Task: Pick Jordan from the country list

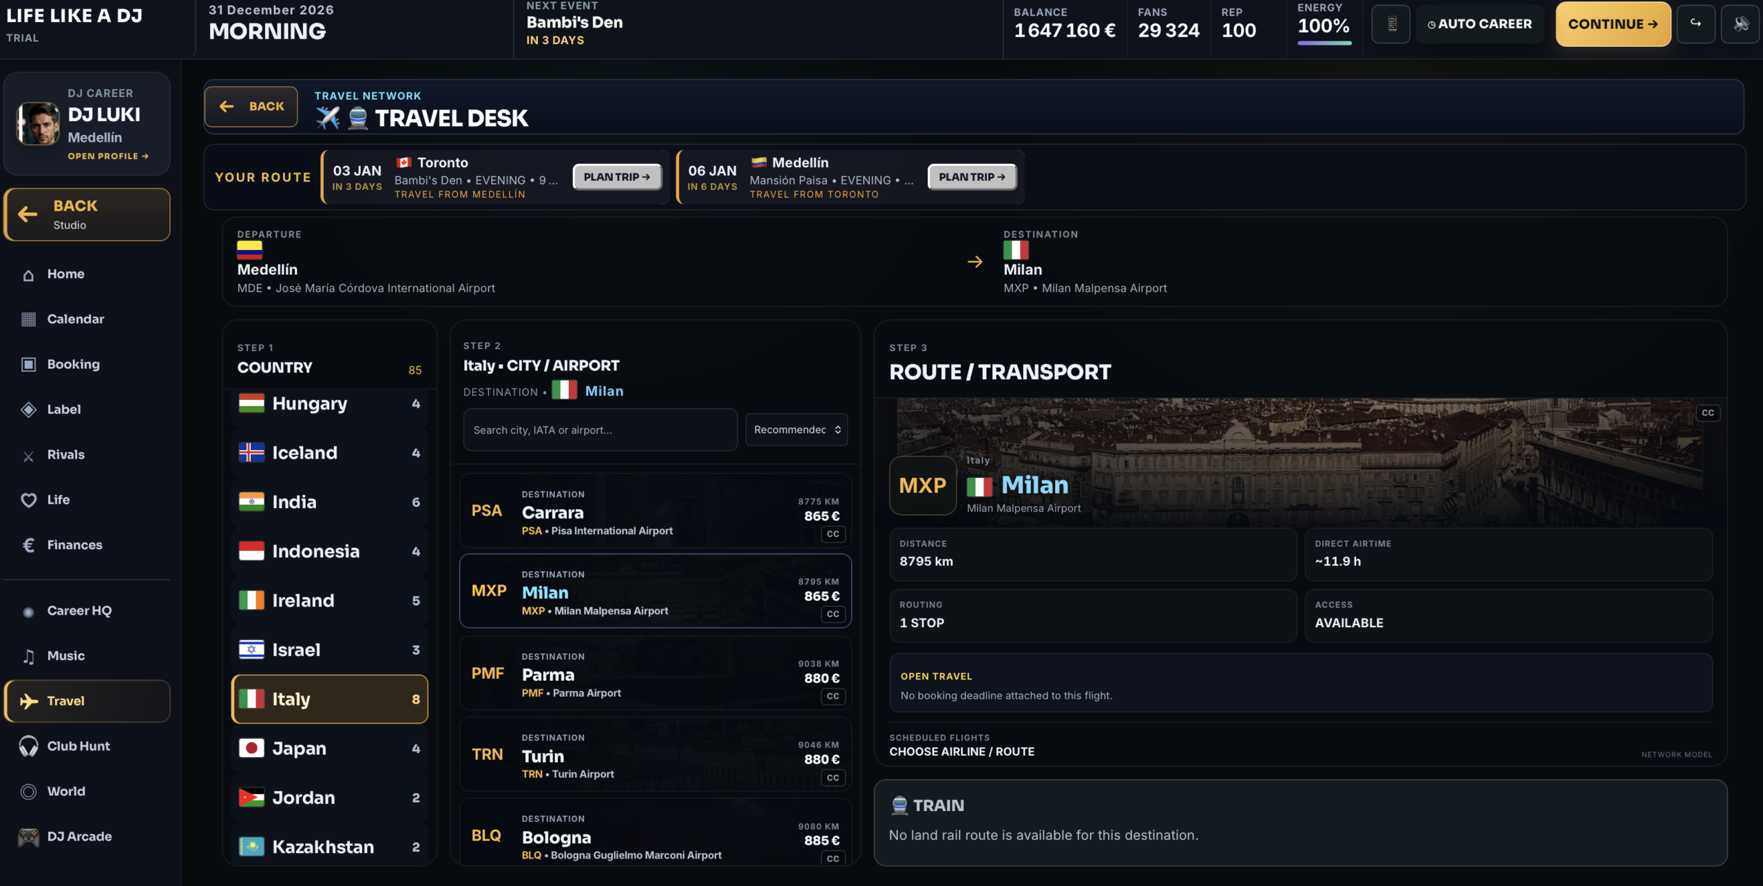Action: (x=329, y=798)
